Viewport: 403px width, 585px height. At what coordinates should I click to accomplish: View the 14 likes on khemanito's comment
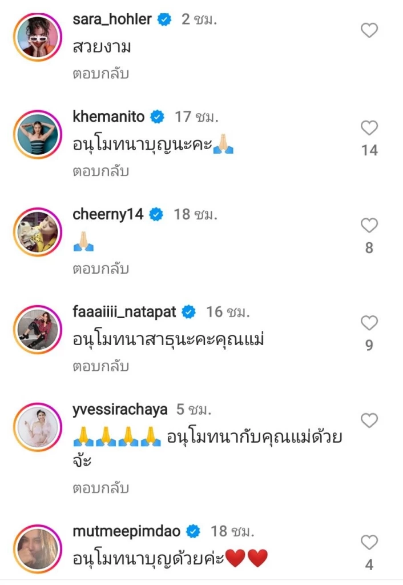(369, 150)
